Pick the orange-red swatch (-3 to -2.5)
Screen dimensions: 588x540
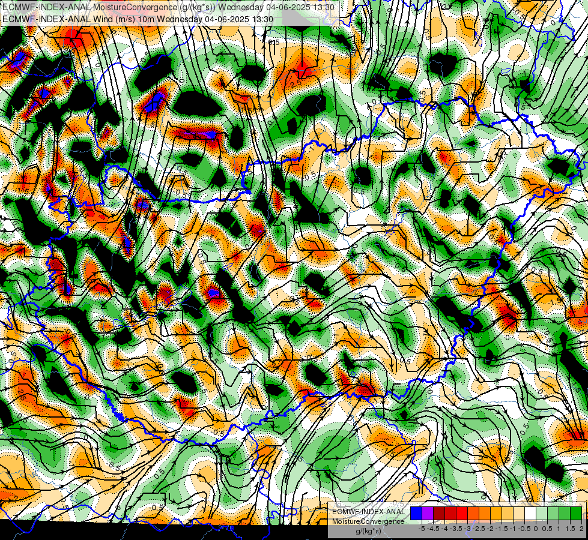pyautogui.click(x=473, y=514)
